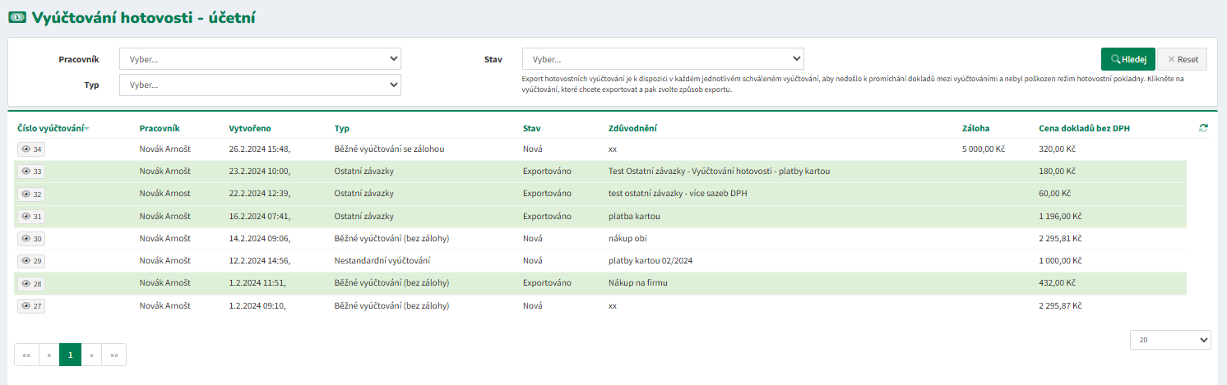Open the Typ filter dropdown
Screen dimensions: 1227x385
(260, 85)
